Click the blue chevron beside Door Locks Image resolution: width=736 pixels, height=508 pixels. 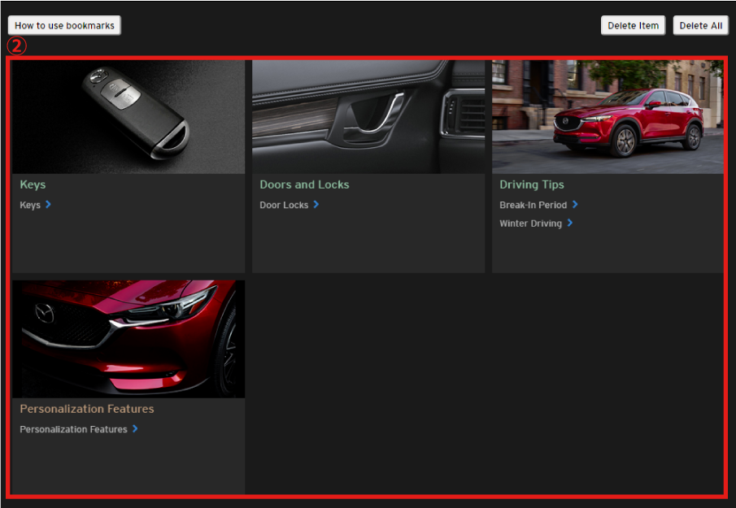[316, 205]
